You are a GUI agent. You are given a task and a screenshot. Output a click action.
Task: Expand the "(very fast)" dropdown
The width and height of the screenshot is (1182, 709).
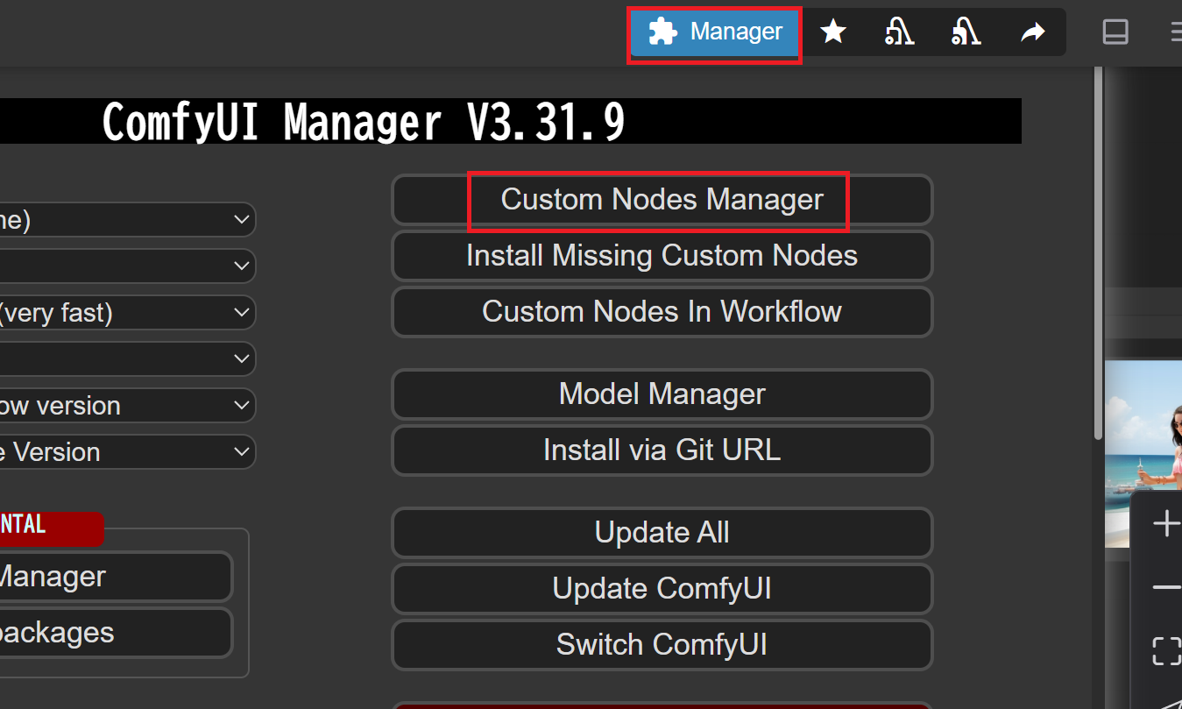(128, 313)
